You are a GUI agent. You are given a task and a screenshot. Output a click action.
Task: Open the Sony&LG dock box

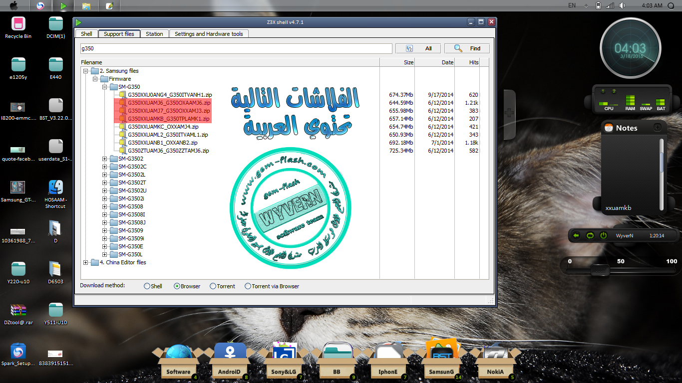pos(284,363)
